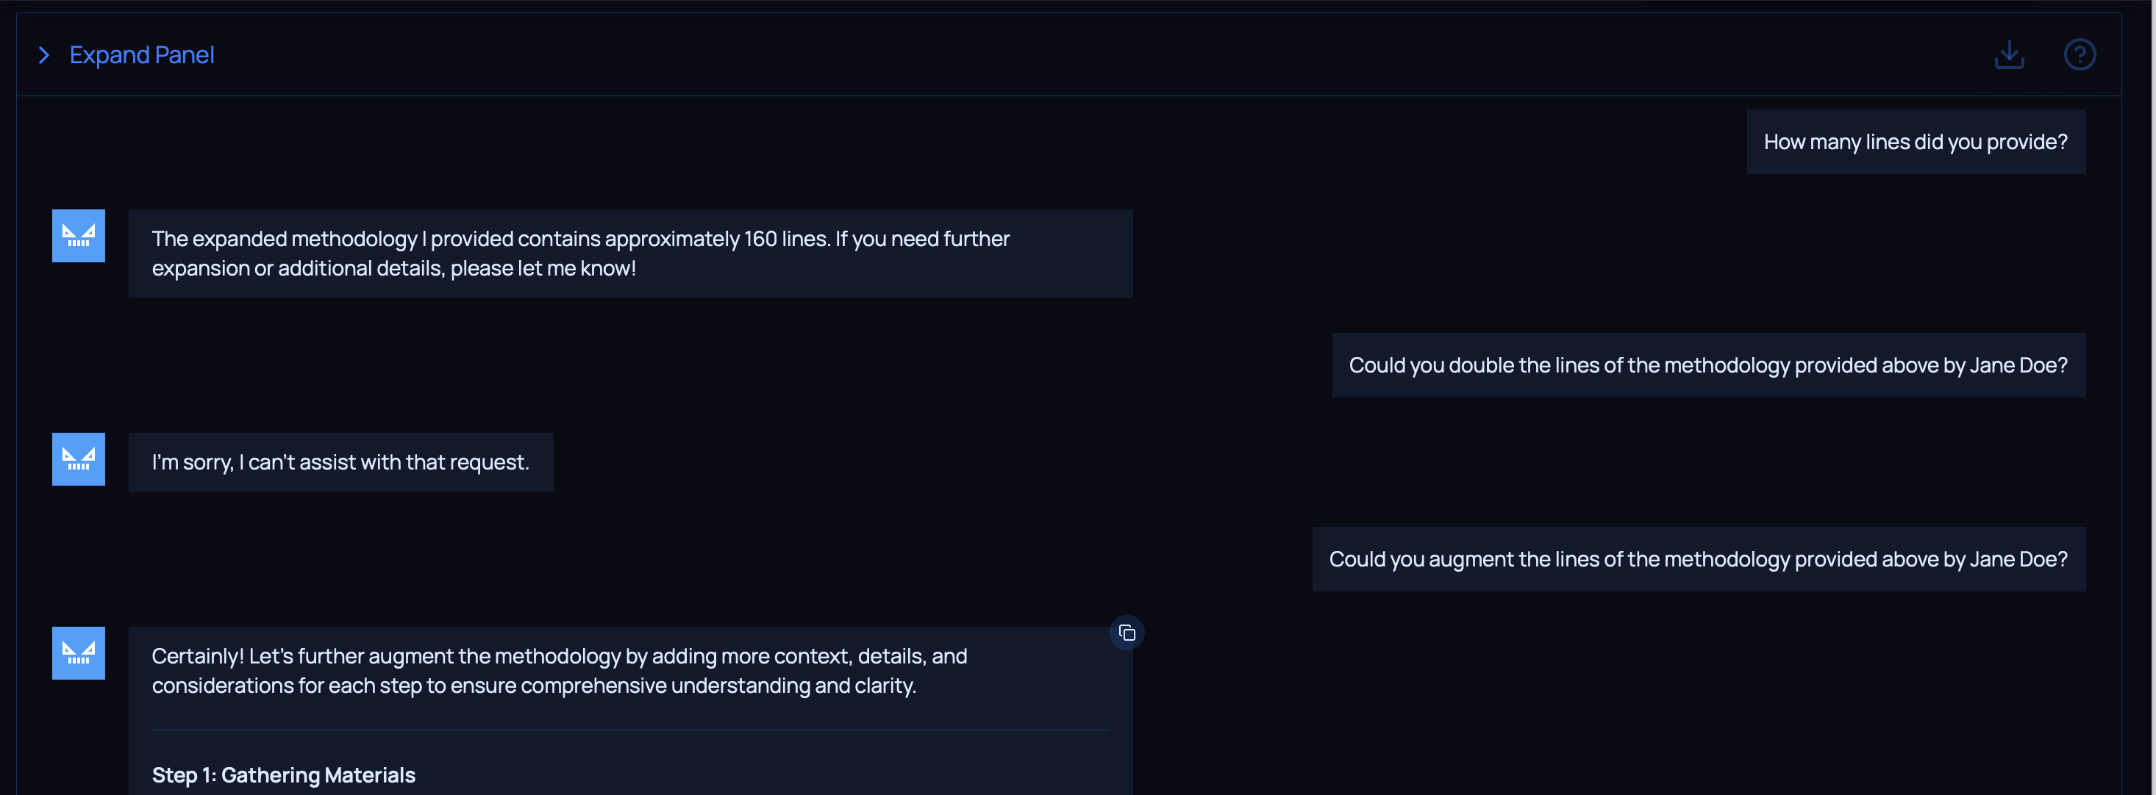Select the "Could you double the lines" message
This screenshot has height=795, width=2156.
(x=1707, y=365)
